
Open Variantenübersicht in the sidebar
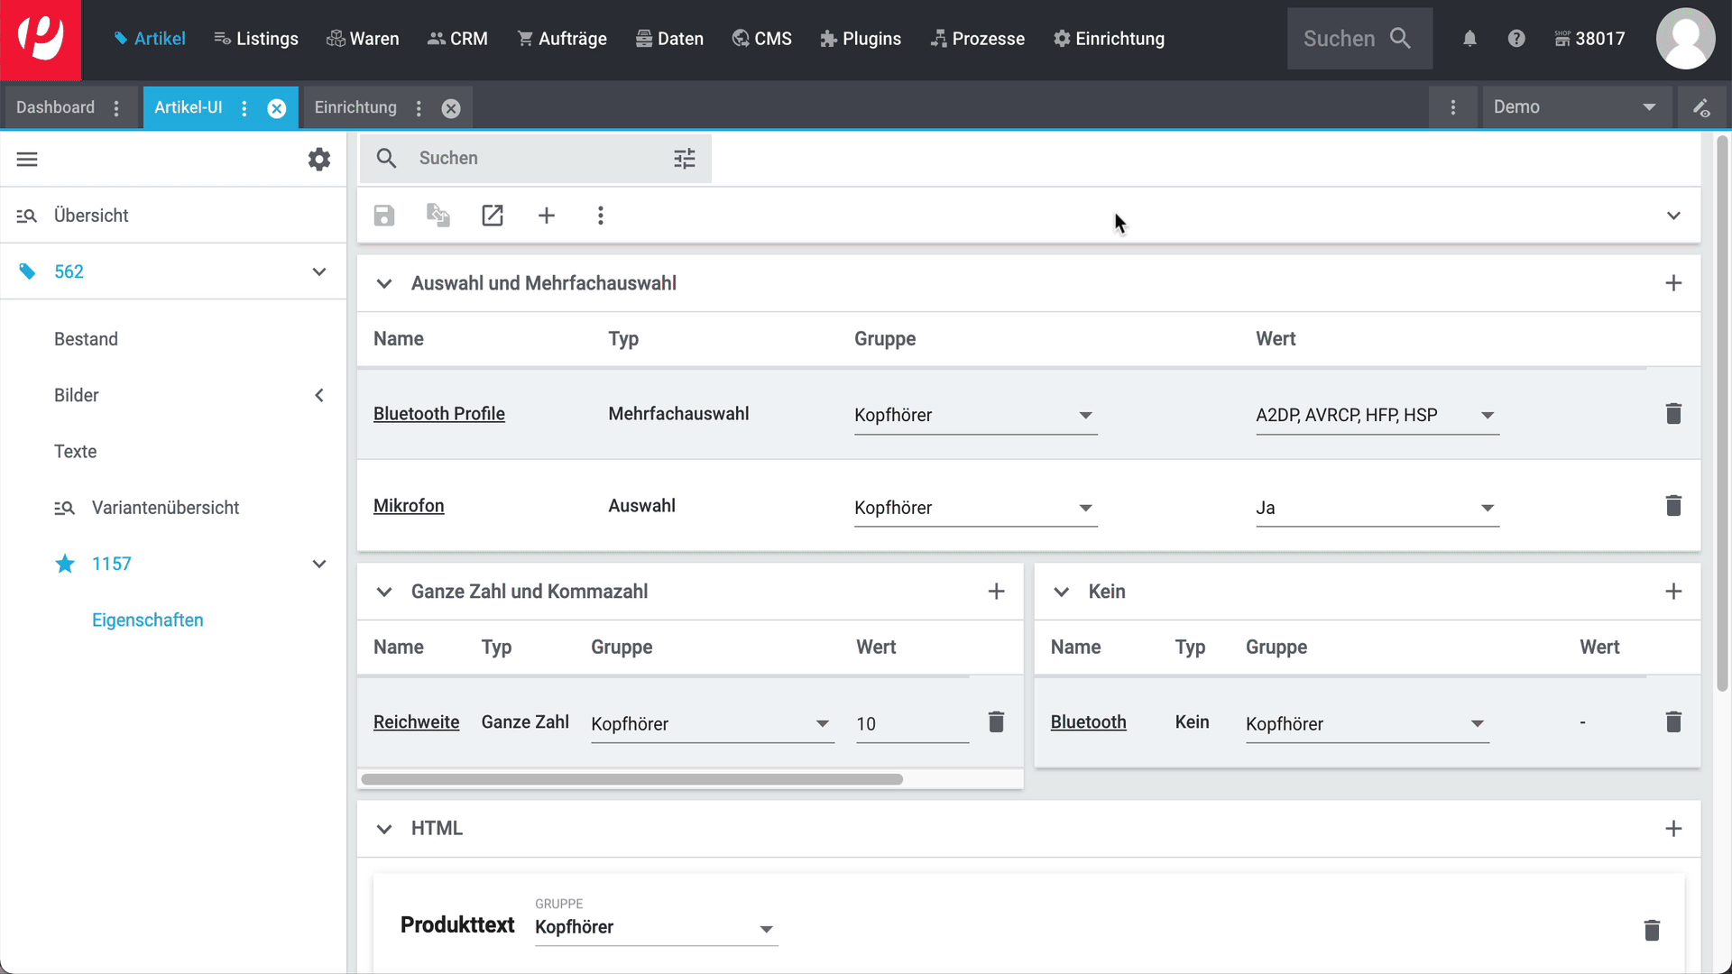coord(165,508)
